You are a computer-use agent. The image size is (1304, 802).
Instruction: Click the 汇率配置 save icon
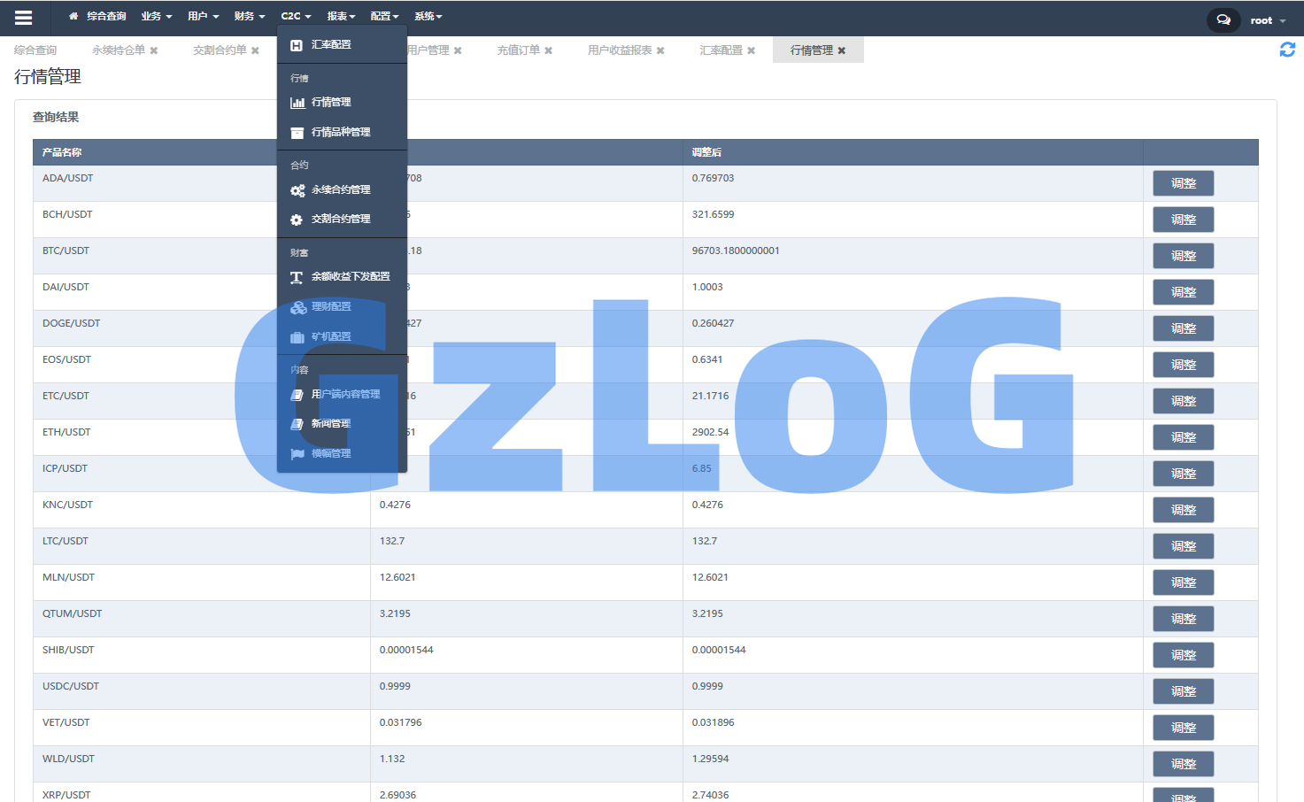pyautogui.click(x=297, y=45)
